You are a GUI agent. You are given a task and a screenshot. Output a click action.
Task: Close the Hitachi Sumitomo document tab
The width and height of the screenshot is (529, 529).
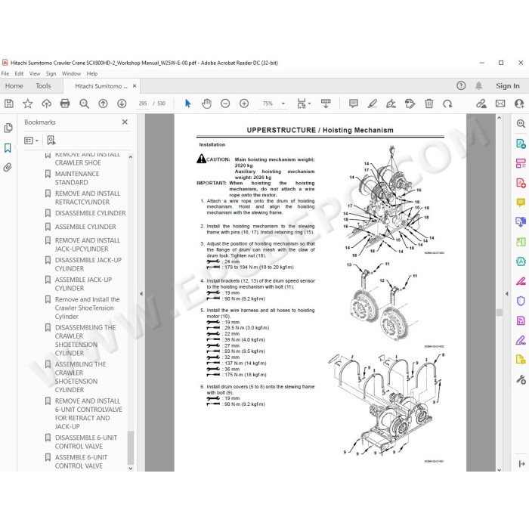pos(135,86)
